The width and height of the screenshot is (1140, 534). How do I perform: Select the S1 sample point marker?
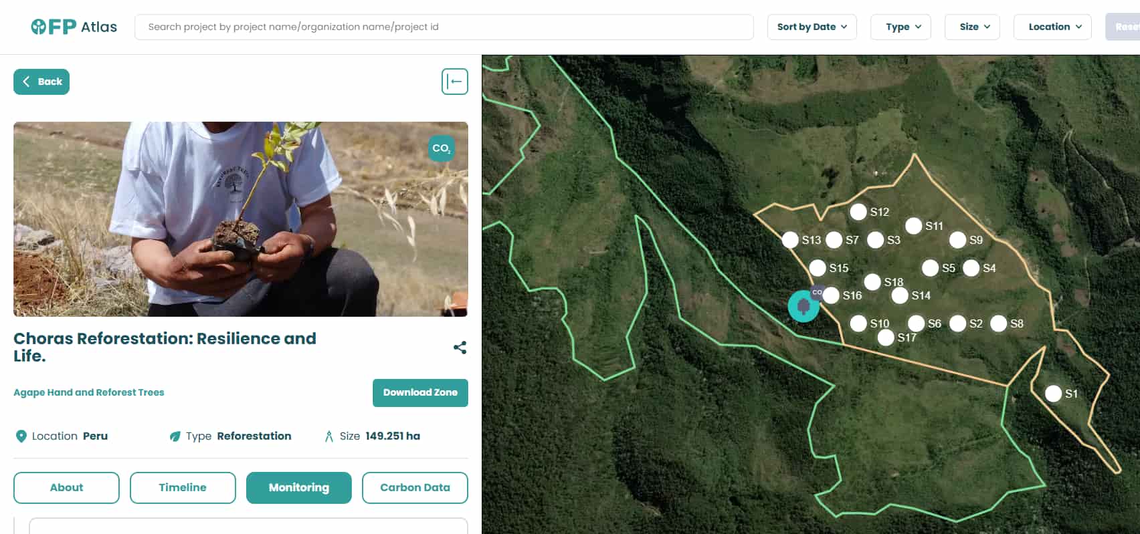[x=1053, y=394]
